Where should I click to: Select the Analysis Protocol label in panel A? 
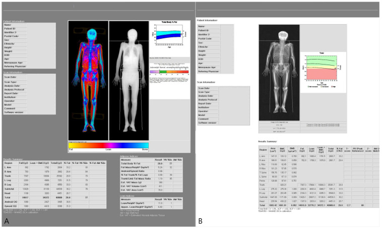point(15,89)
